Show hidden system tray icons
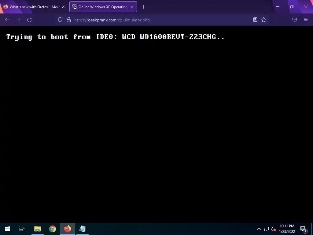The width and height of the screenshot is (313, 235). [259, 229]
